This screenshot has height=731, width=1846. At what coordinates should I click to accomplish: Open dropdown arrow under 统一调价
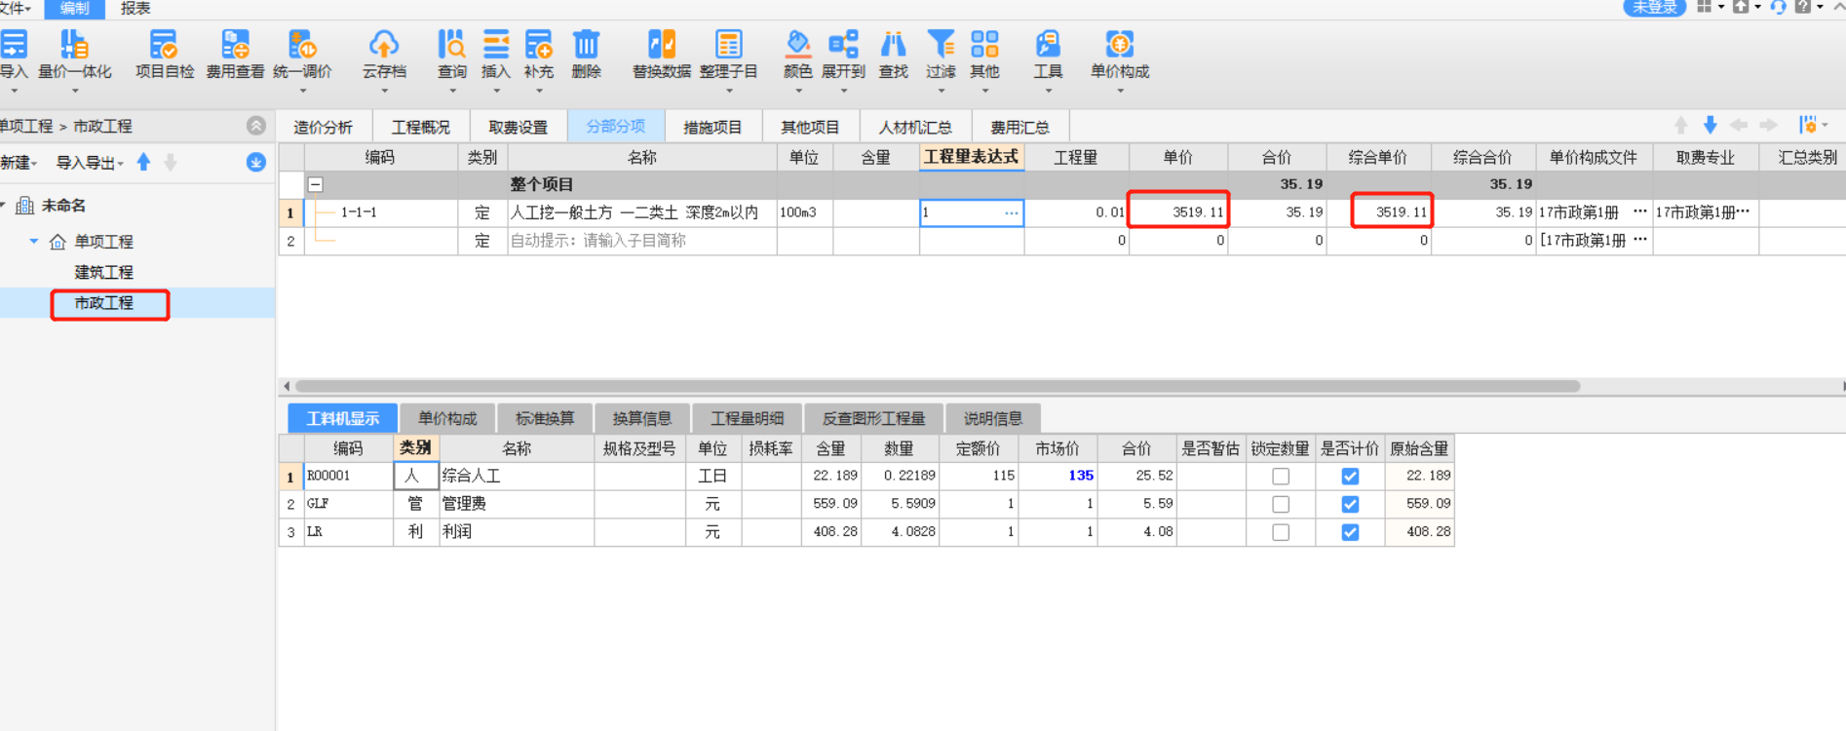tap(302, 91)
